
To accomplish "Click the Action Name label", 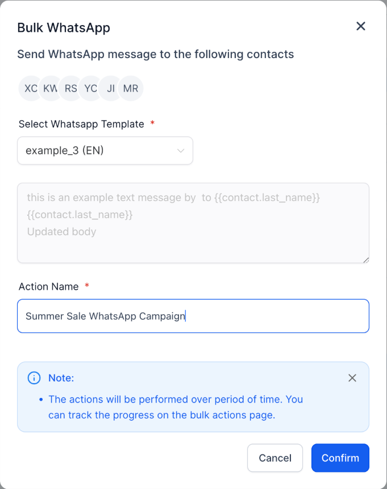I will click(x=49, y=286).
